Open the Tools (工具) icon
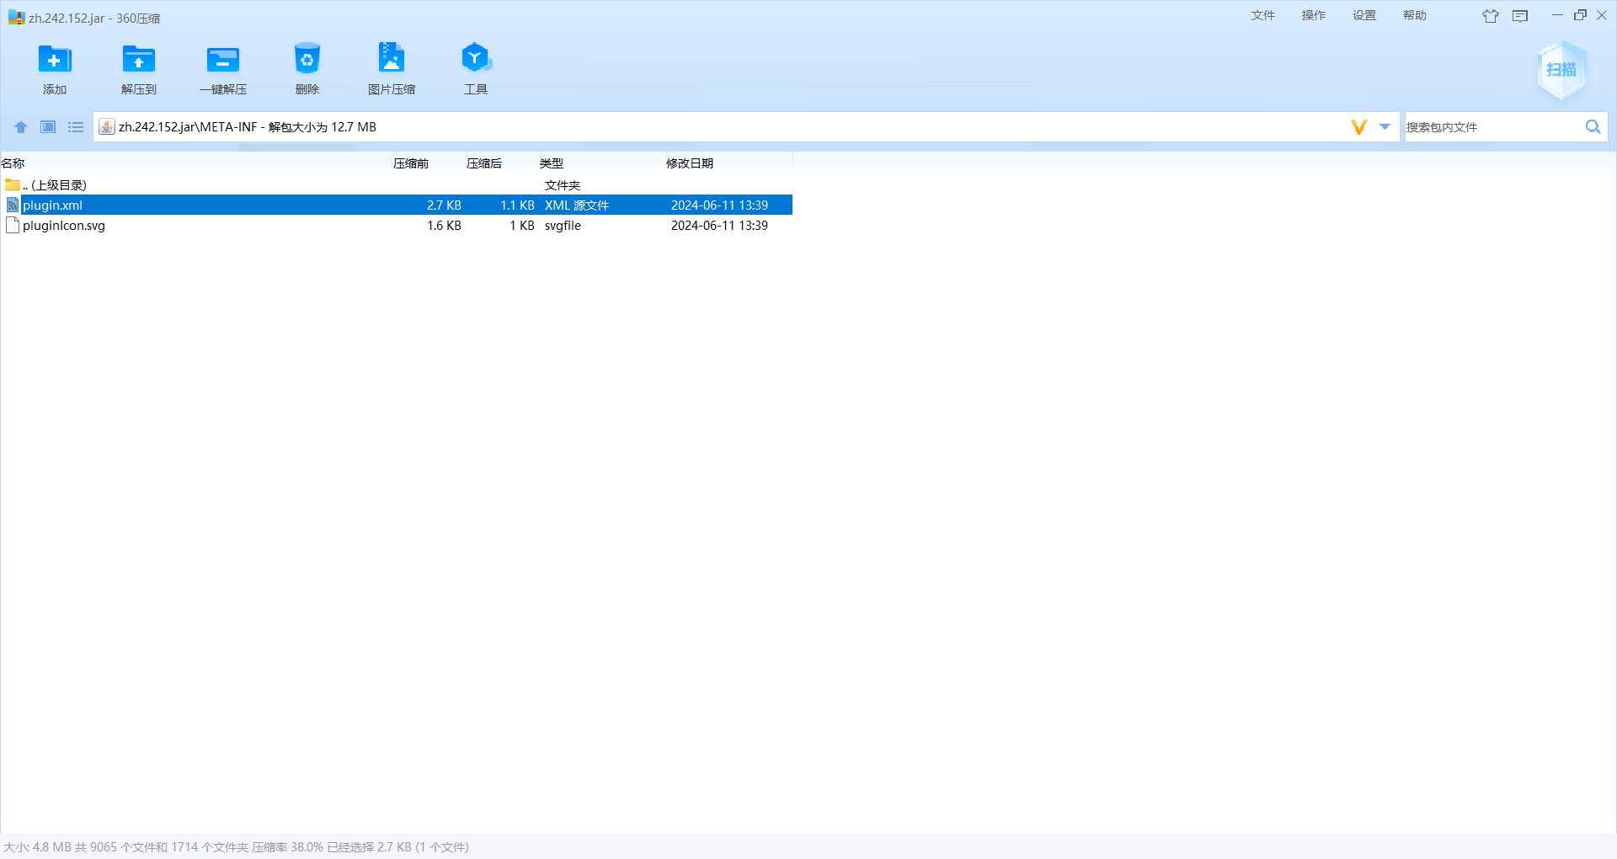 [476, 61]
